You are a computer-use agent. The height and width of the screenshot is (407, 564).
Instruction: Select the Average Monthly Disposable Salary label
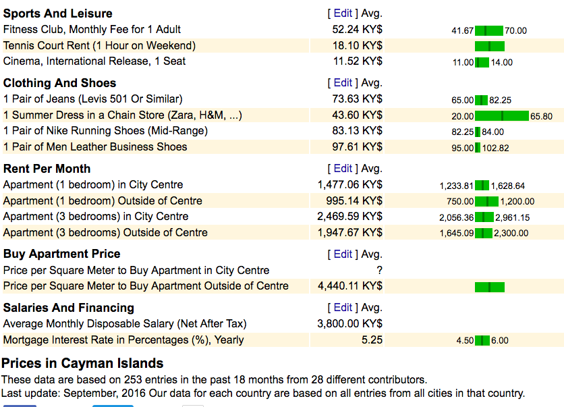tap(125, 323)
